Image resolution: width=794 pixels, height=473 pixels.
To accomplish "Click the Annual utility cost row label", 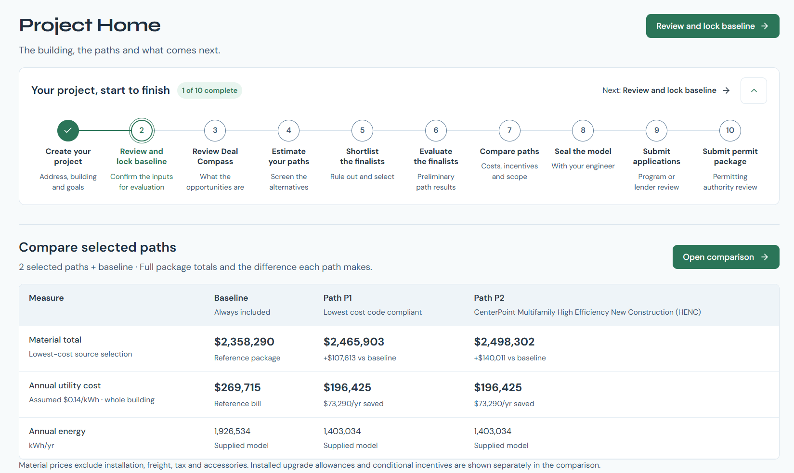I will [x=65, y=385].
